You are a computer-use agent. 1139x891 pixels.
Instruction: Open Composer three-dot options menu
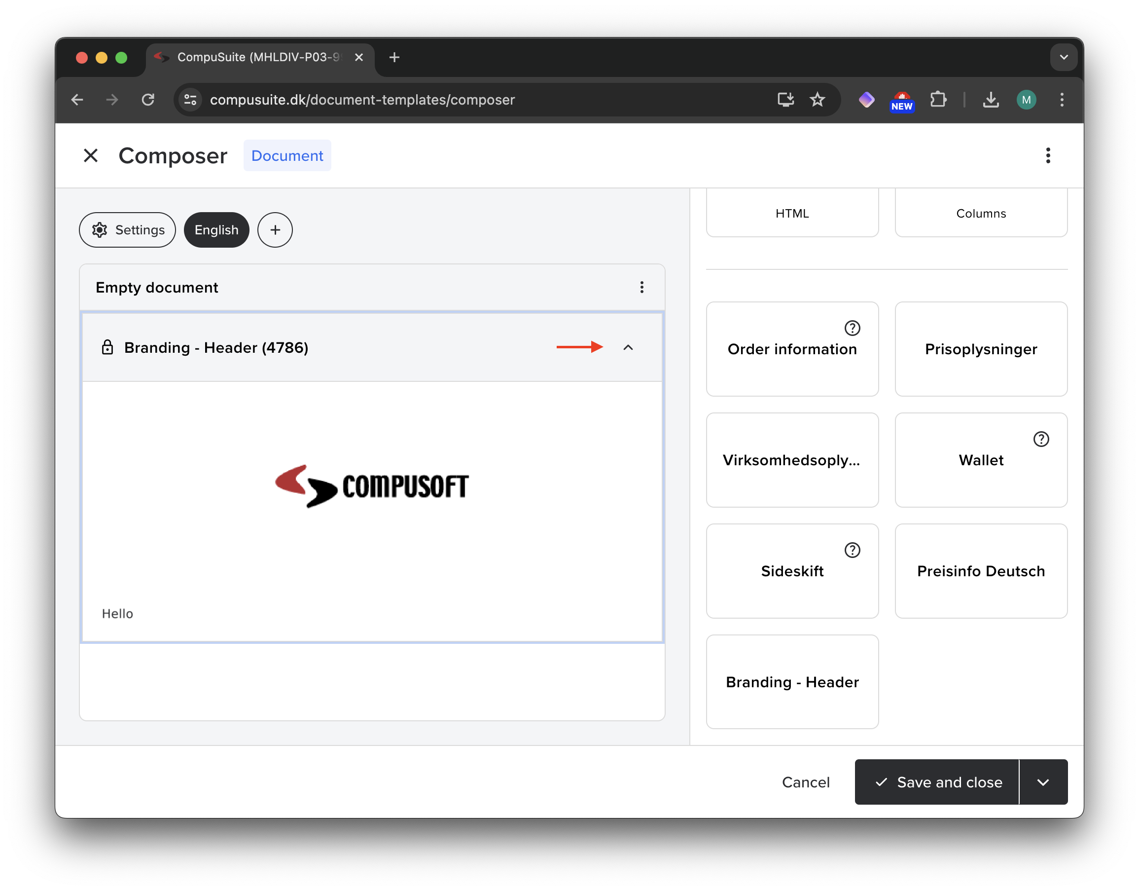click(1048, 155)
